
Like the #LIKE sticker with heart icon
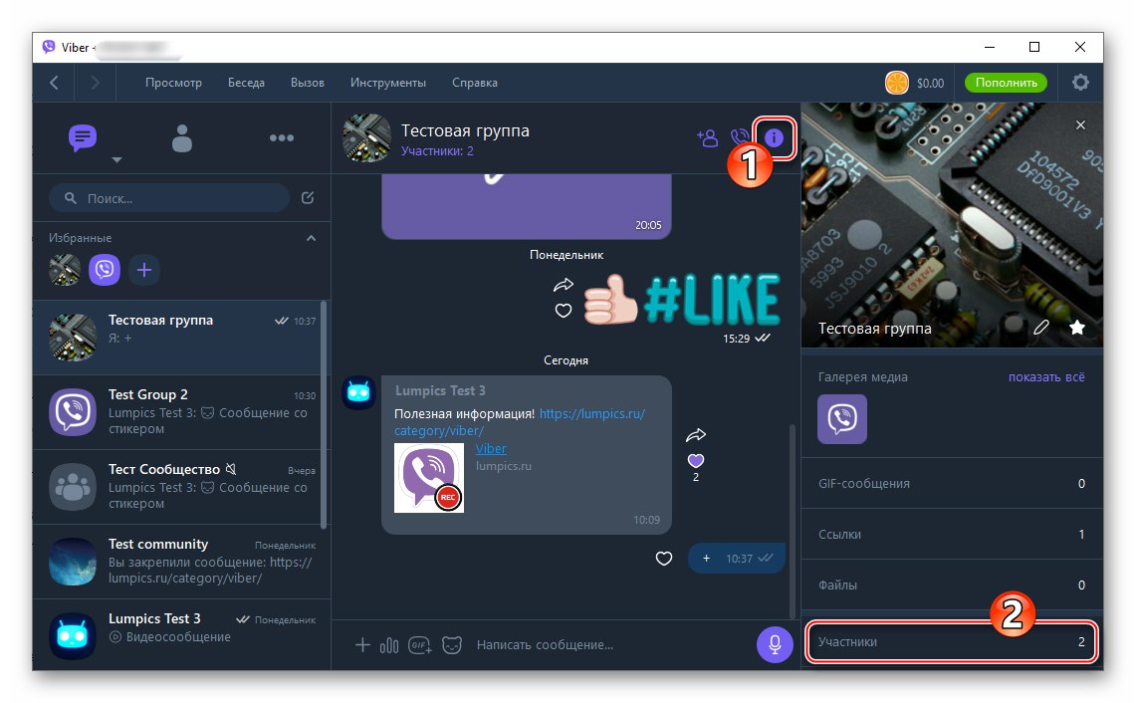coord(563,311)
